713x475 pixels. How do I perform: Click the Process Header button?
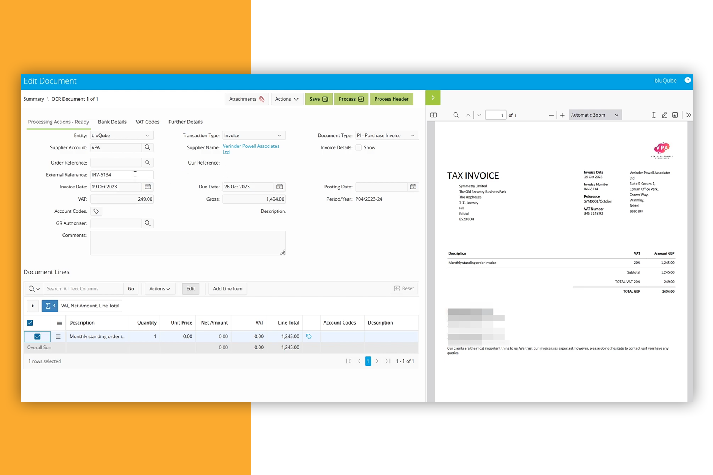click(x=391, y=99)
